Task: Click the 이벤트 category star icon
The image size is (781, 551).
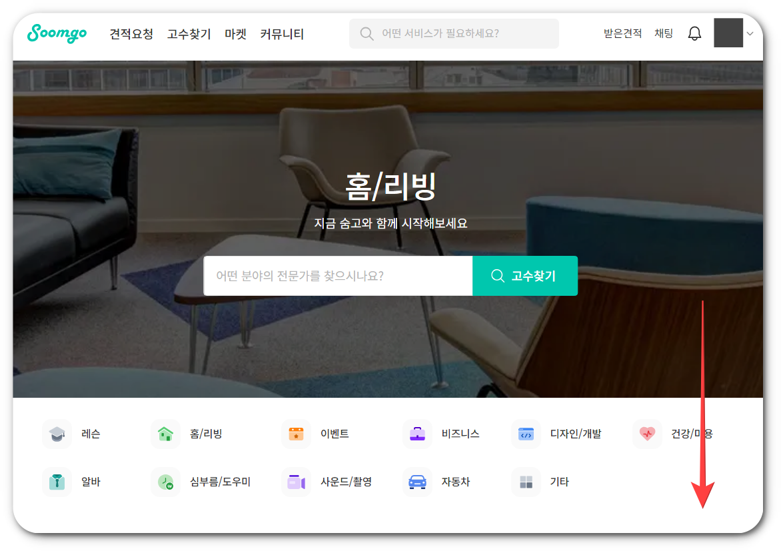Action: 296,433
